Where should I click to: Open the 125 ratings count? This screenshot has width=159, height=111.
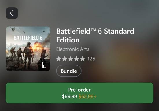pos(91,59)
